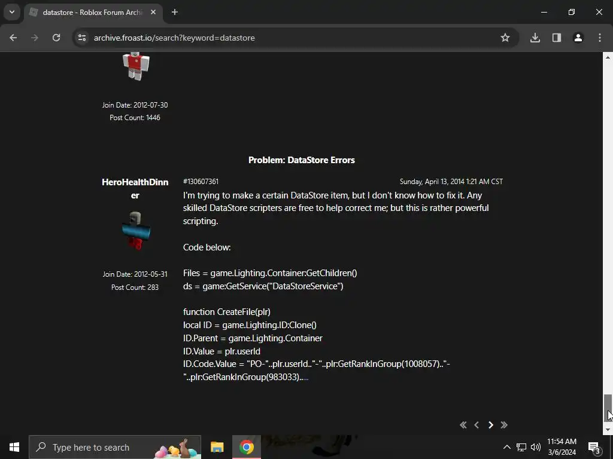Click HeroHealthDinner's avatar image
This screenshot has width=613, height=459.
click(x=136, y=231)
